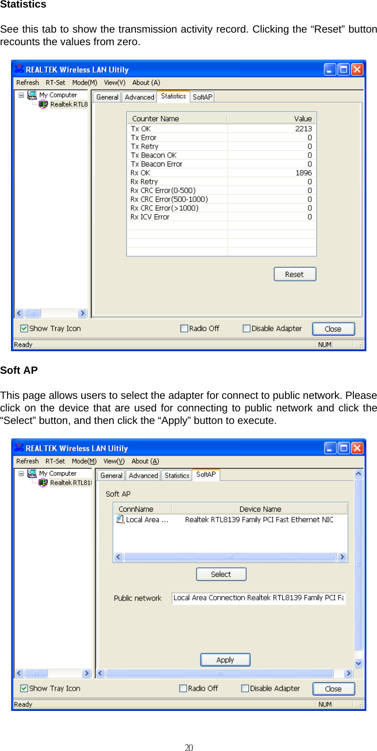Click the tree panel scroll-left arrow in the SoftAP window

coord(20,673)
